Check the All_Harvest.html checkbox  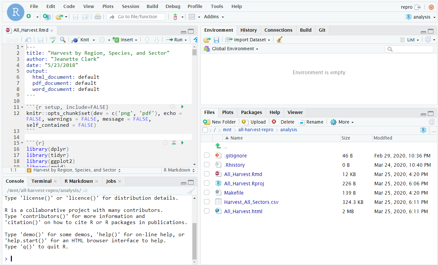(x=207, y=211)
